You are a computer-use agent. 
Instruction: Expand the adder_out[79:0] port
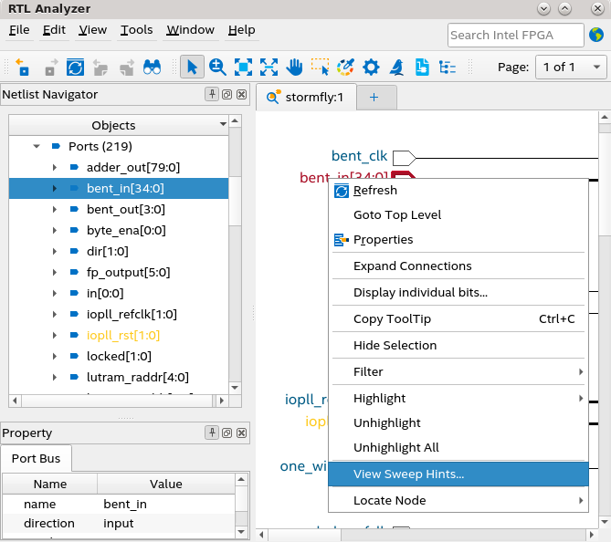pos(54,167)
